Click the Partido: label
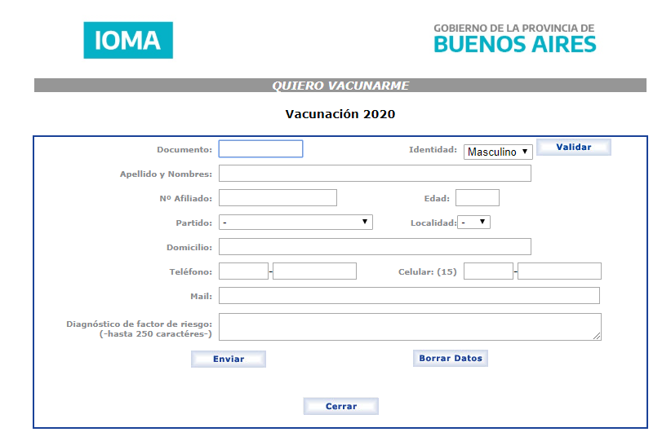Viewport: 671px width, 441px height. [193, 223]
